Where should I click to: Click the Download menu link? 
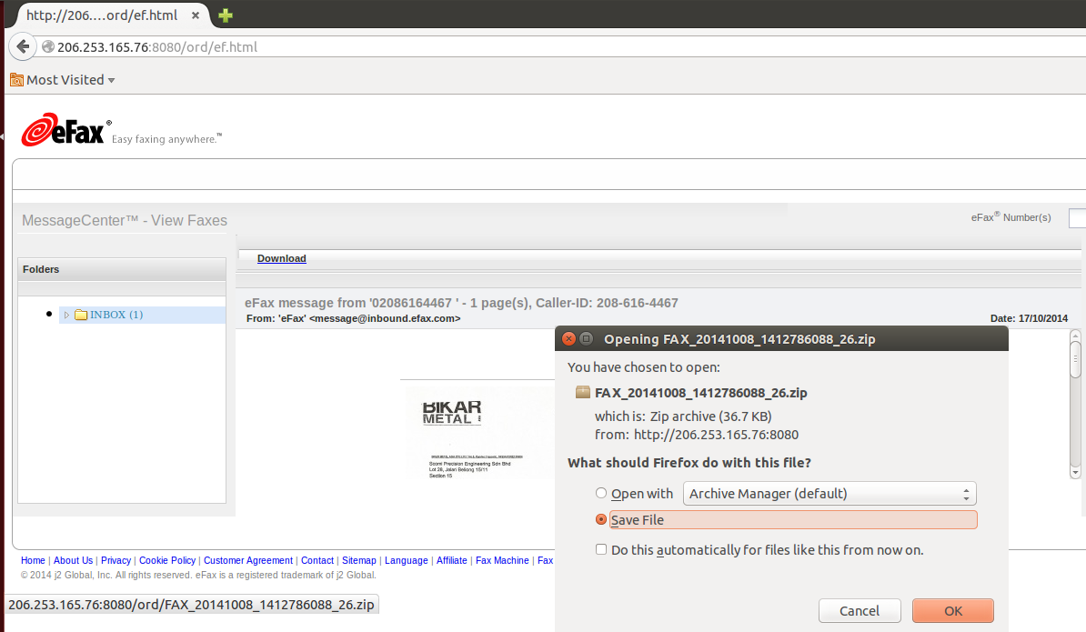click(281, 258)
